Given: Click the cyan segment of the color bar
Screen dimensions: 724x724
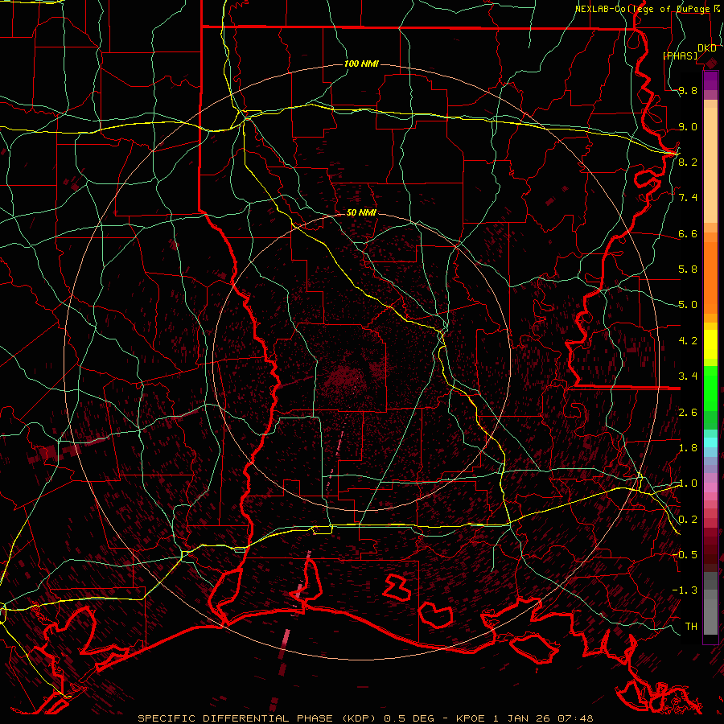Looking at the screenshot, I should coord(710,442).
